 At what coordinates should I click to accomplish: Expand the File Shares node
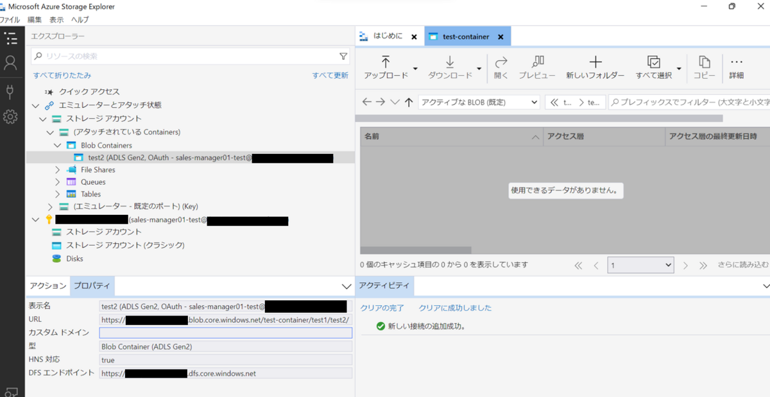pyautogui.click(x=58, y=170)
